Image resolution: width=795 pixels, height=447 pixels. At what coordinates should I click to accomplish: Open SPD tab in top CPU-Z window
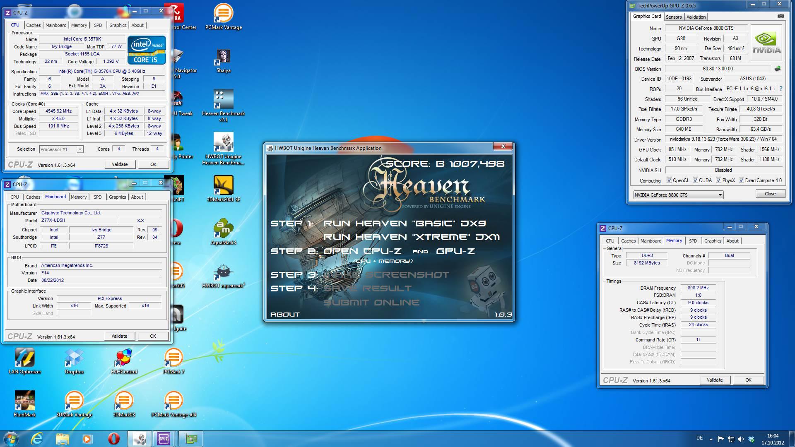[98, 25]
